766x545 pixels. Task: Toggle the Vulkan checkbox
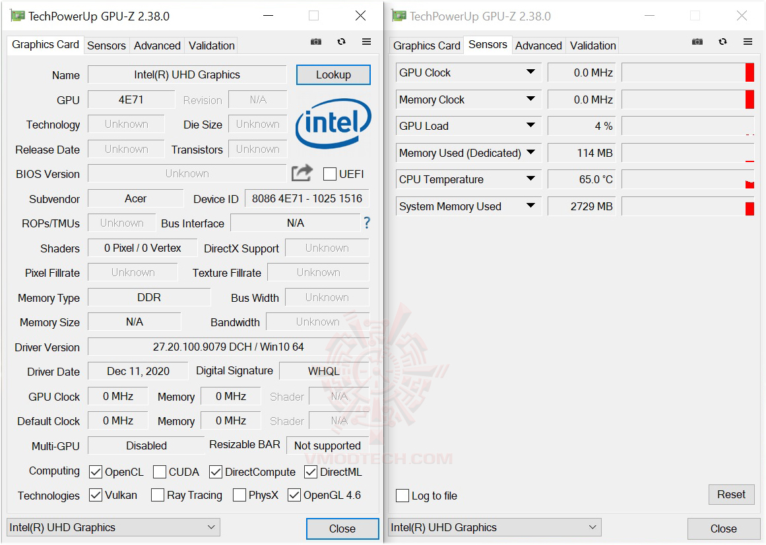(x=96, y=495)
